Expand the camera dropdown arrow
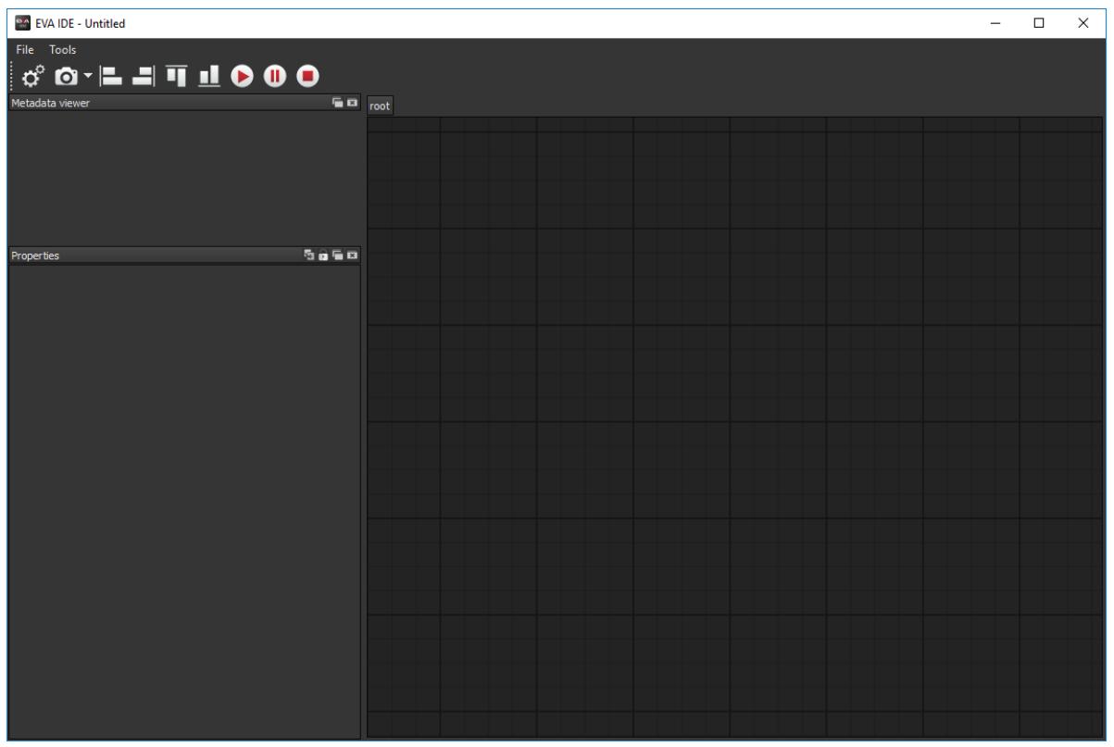The width and height of the screenshot is (1114, 747). (x=87, y=75)
